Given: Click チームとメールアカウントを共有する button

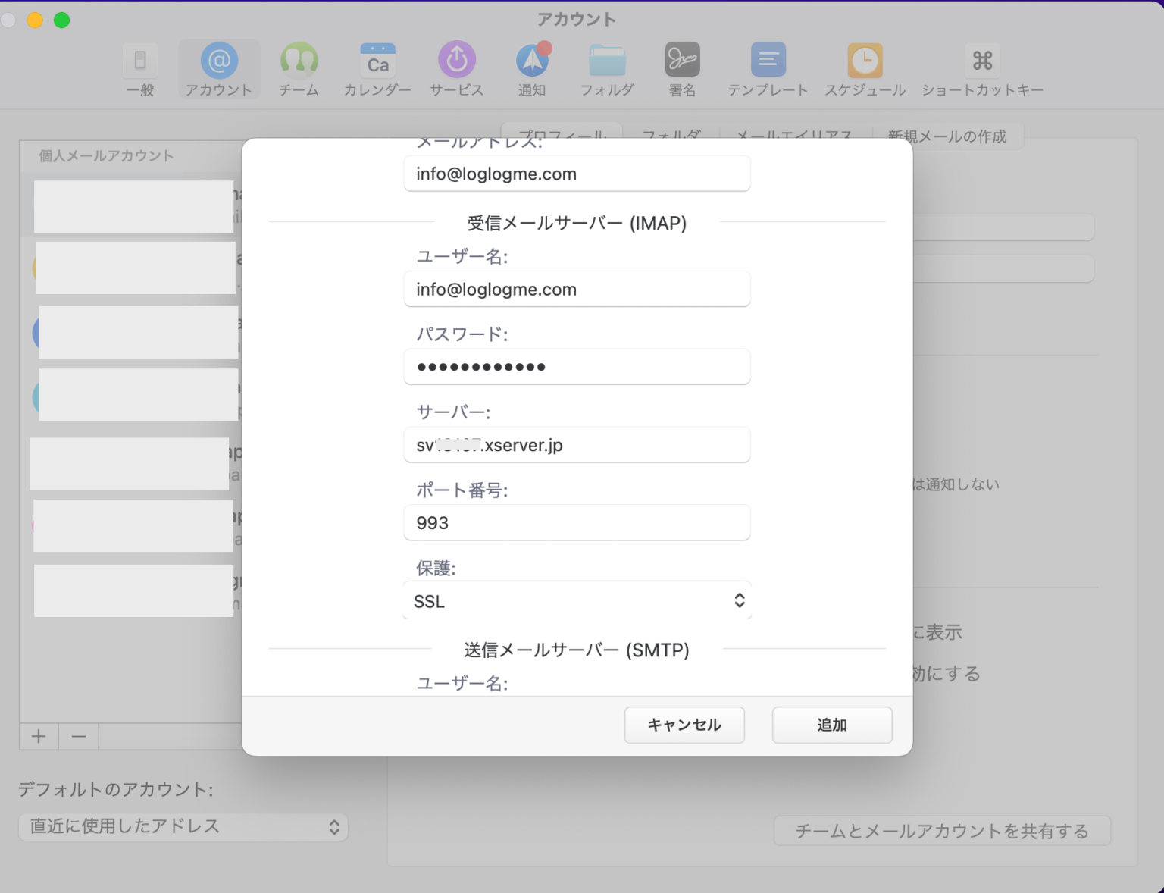Looking at the screenshot, I should point(942,830).
